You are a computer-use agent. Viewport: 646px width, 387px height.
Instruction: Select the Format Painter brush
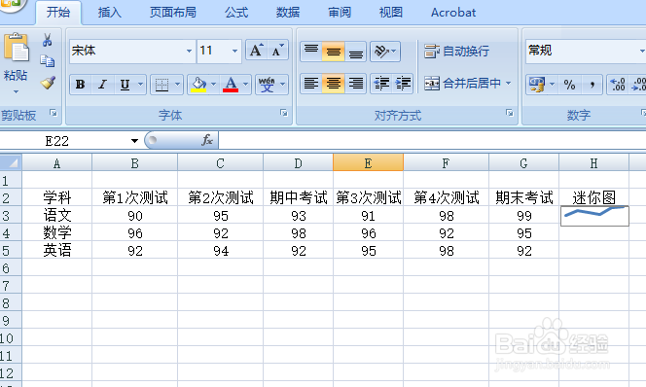[x=48, y=83]
